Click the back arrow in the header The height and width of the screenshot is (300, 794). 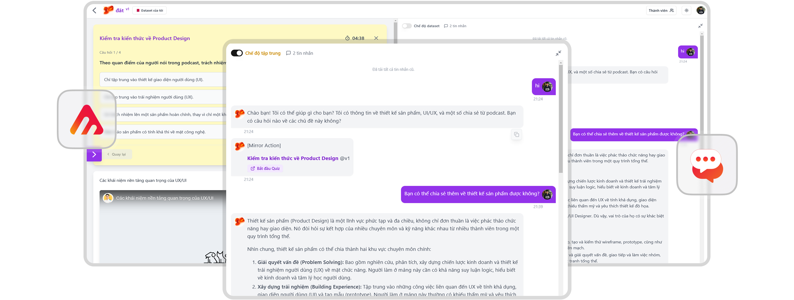point(95,11)
